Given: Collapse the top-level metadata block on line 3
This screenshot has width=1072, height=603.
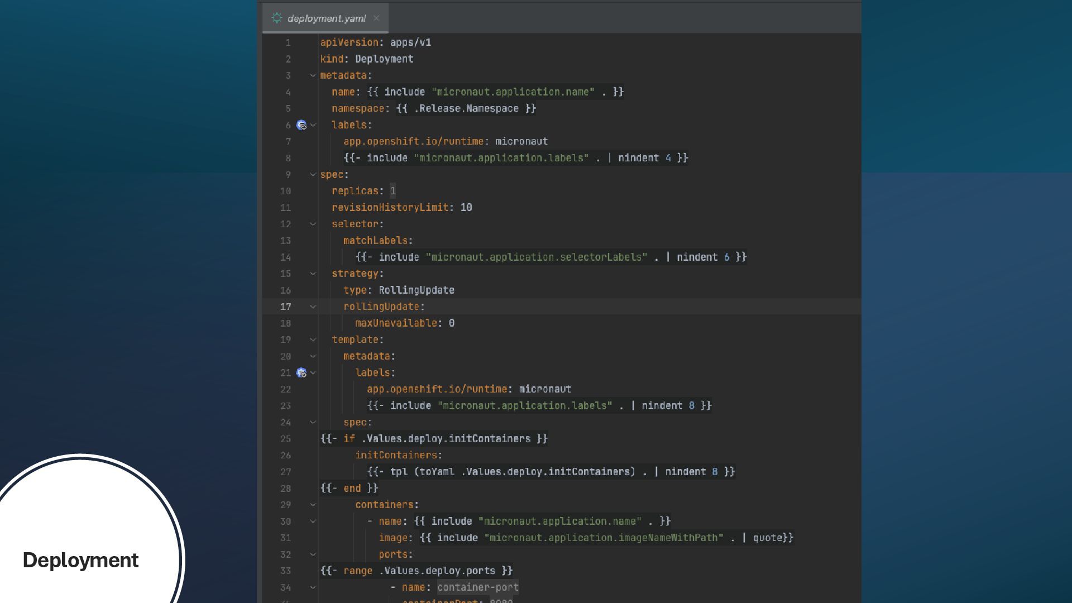Looking at the screenshot, I should point(313,75).
